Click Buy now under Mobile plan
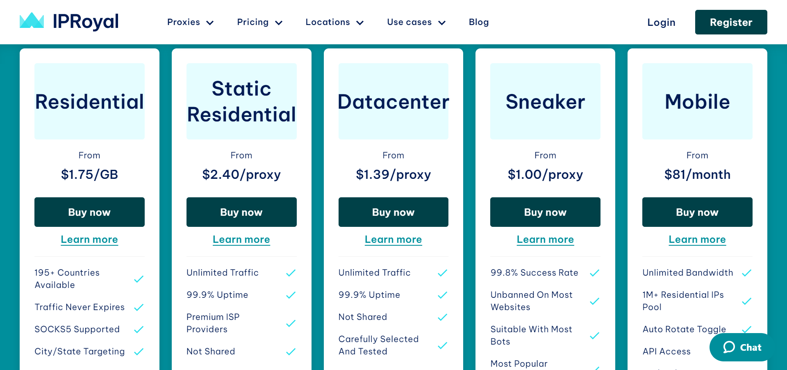Screen dimensions: 787x370 coord(697,212)
